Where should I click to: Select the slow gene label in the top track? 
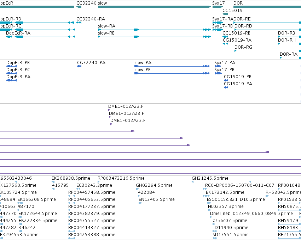coord(103,3)
